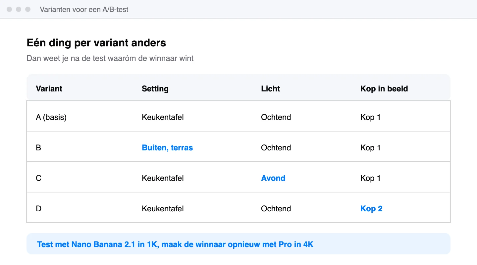Select 'Ochtend' in variant B row
Image resolution: width=477 pixels, height=265 pixels.
click(x=276, y=148)
